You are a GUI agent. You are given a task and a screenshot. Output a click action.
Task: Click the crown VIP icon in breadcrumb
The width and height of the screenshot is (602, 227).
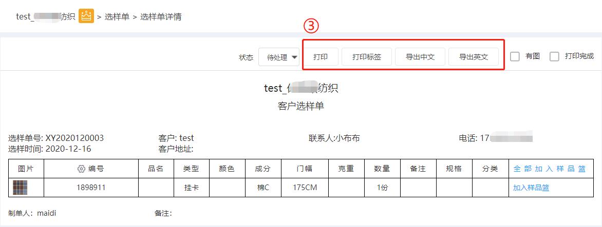pos(86,16)
